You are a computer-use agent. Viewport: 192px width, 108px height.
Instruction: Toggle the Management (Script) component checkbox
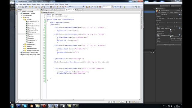pyautogui.click(x=160, y=35)
